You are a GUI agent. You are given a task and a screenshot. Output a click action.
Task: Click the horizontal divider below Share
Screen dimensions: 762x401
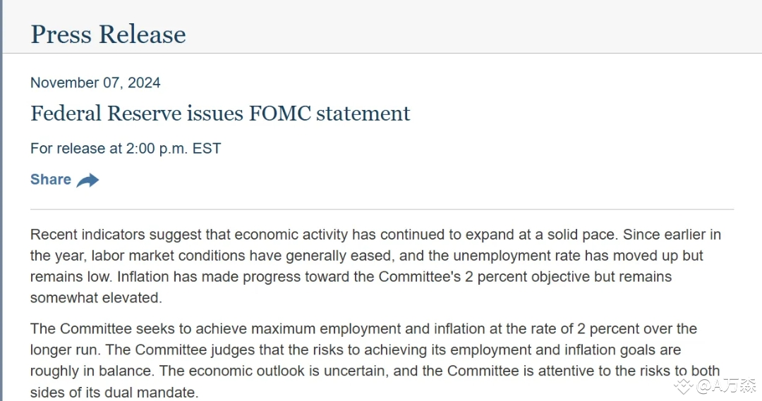(x=382, y=209)
